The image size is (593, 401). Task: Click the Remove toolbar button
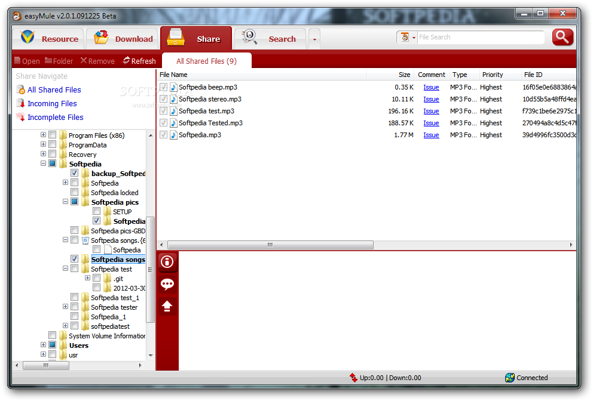click(97, 61)
